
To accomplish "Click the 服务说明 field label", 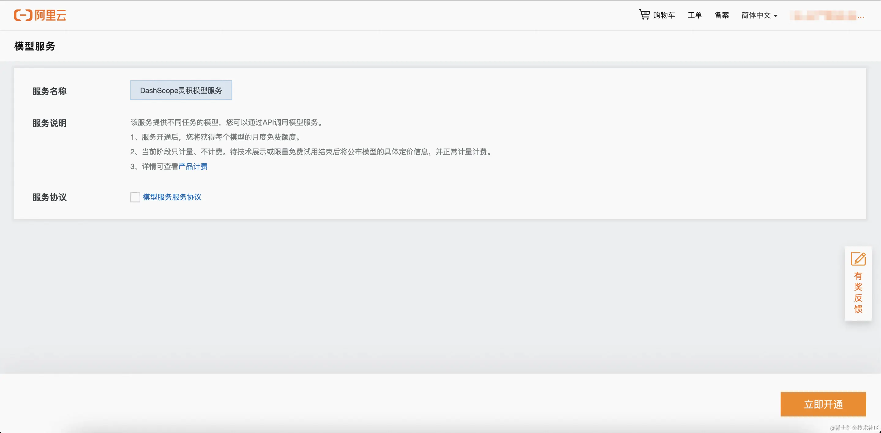I will (50, 123).
